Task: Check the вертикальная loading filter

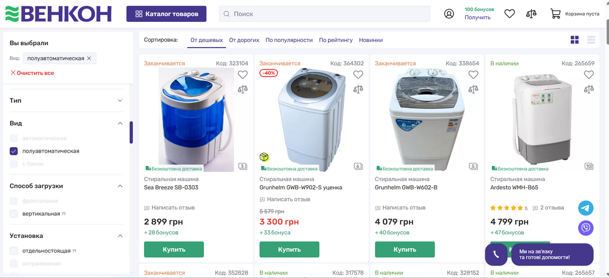Action: [14, 214]
